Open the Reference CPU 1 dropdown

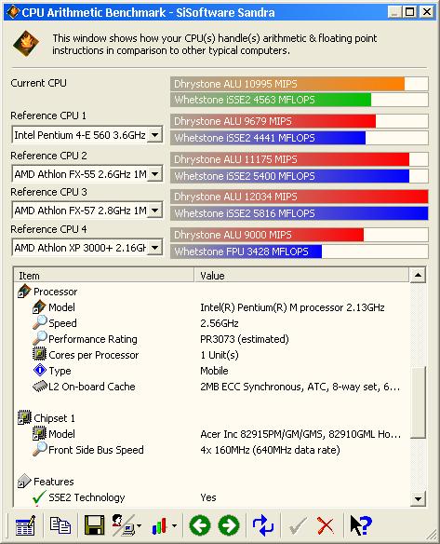pos(154,135)
